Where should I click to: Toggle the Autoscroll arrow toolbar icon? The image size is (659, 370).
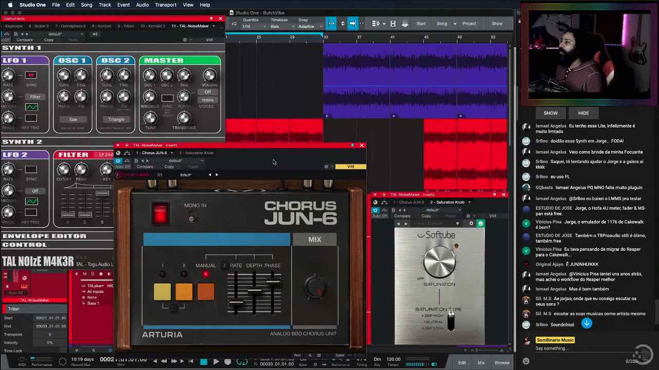click(352, 24)
